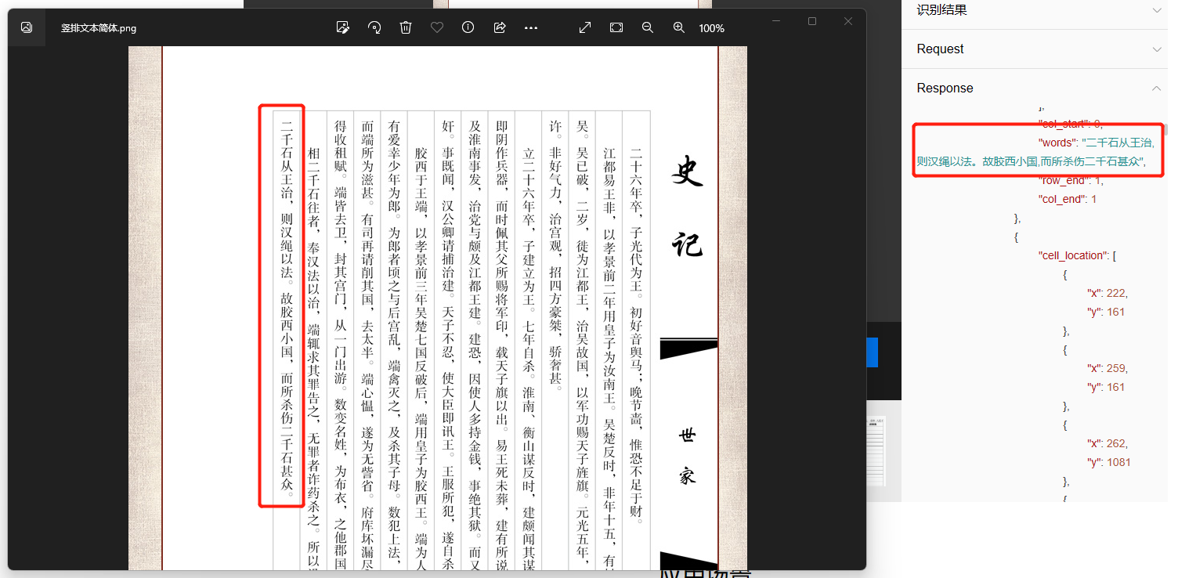Image resolution: width=1178 pixels, height=578 pixels.
Task: Click the 100% zoom level label
Action: [711, 28]
